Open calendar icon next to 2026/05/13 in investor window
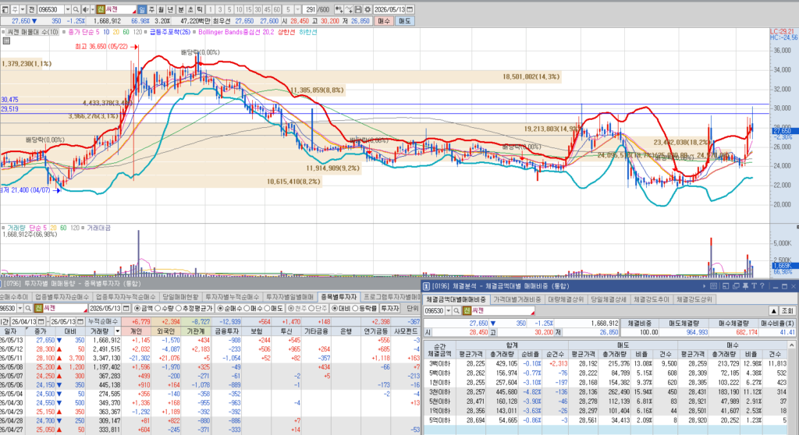Image resolution: width=799 pixels, height=435 pixels. [x=126, y=309]
